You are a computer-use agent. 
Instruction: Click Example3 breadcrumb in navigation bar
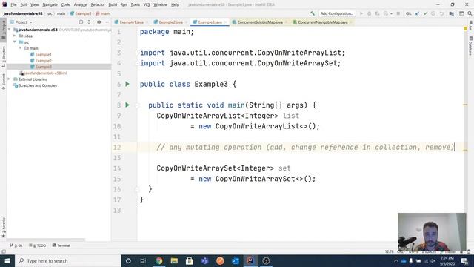coord(81,13)
